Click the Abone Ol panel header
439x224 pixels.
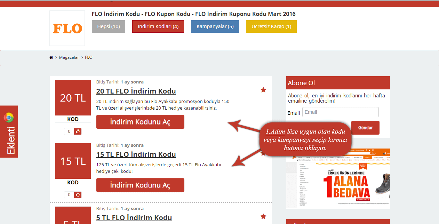click(338, 83)
